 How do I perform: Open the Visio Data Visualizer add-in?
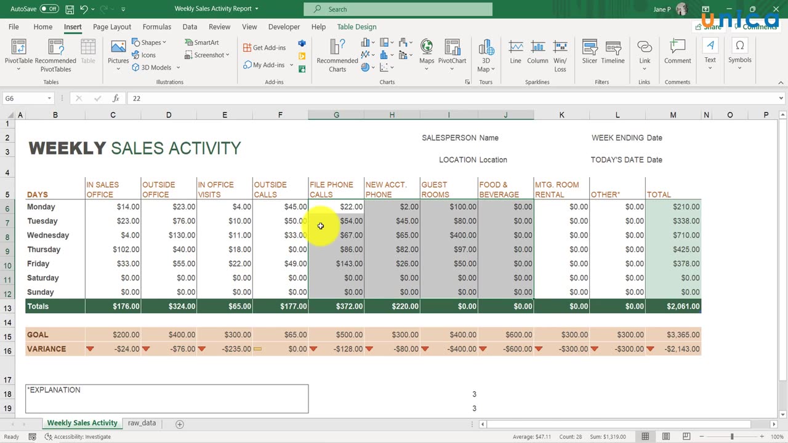click(x=302, y=43)
